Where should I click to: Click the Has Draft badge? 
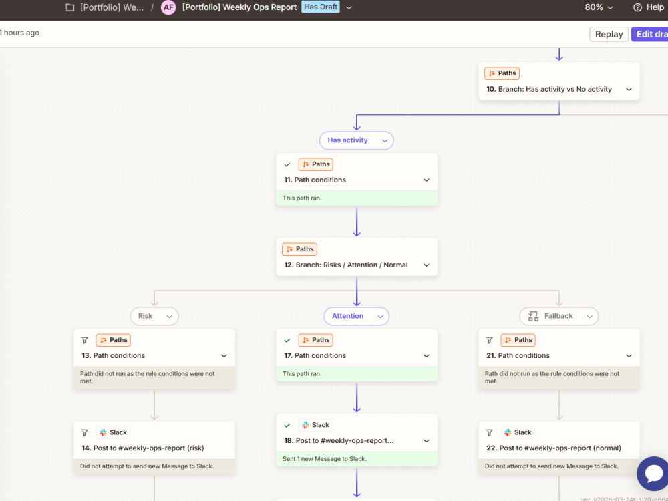pos(321,7)
